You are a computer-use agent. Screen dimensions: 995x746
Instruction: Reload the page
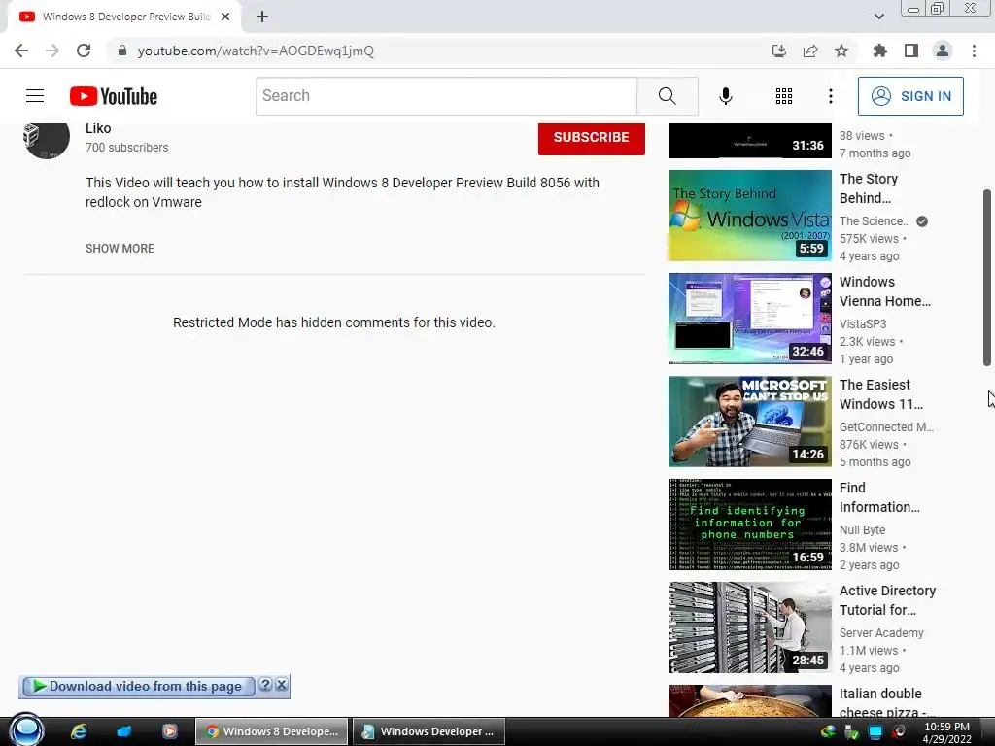pos(84,51)
